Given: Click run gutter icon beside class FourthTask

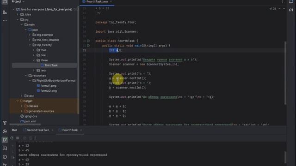Looking at the screenshot, I should pos(89,41).
